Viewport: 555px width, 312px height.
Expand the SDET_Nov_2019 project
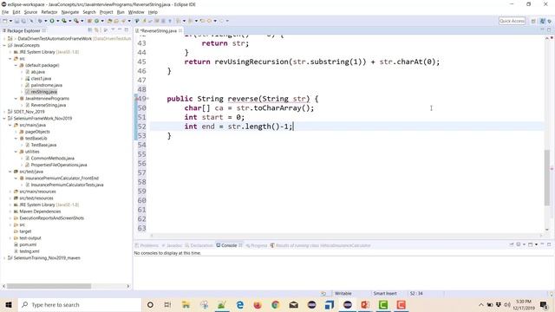tap(4, 112)
